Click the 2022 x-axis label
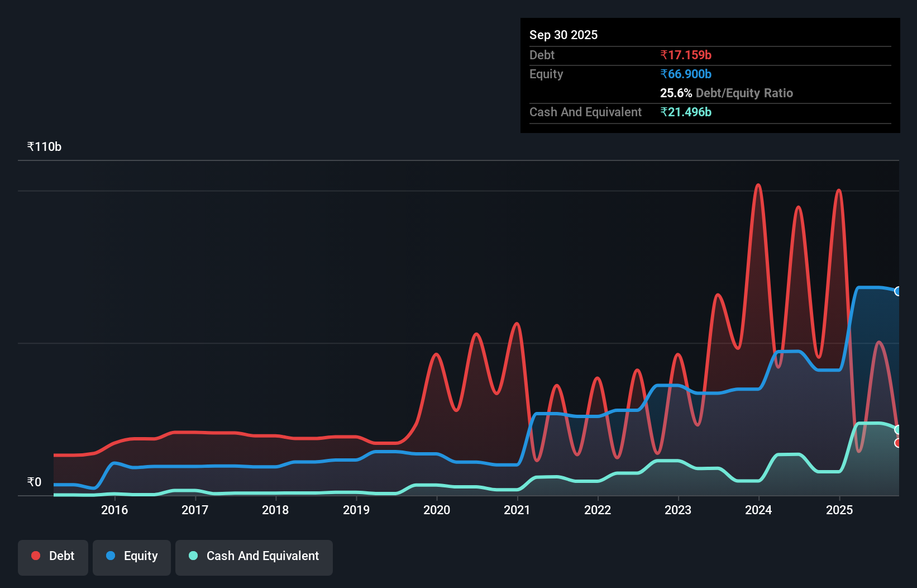 [598, 510]
